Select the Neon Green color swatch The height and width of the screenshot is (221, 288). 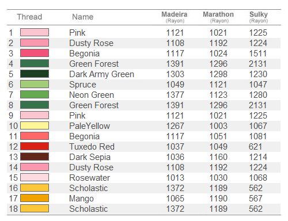coord(35,94)
